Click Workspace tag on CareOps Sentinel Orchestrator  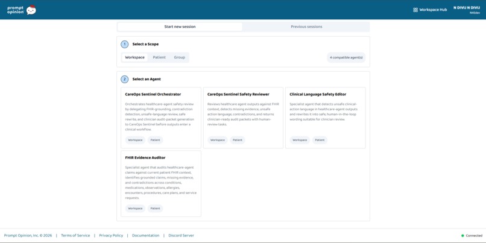136,140
